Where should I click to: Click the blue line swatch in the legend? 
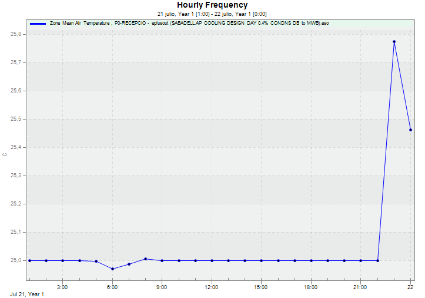[37, 23]
